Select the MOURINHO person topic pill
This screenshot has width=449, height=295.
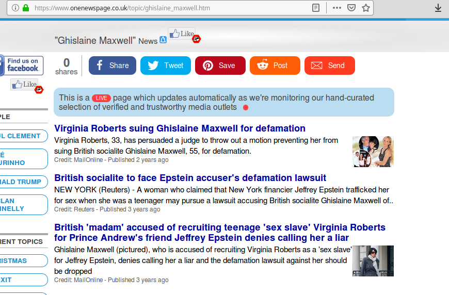point(23,159)
